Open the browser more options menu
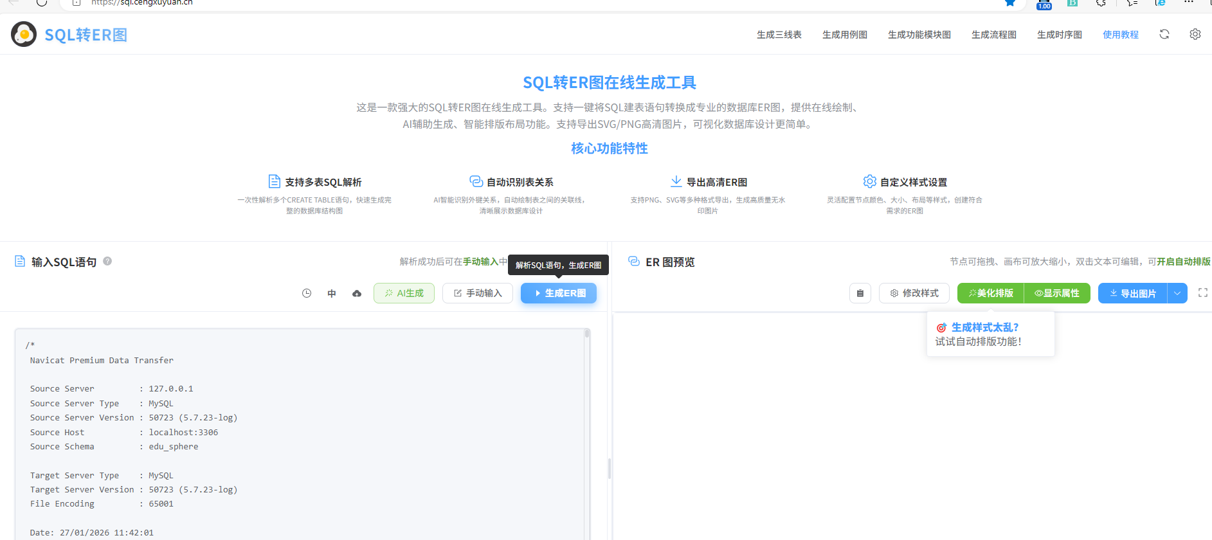 point(1189,3)
